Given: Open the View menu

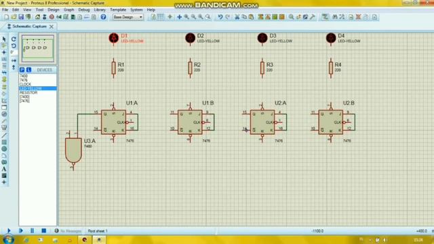Looking at the screenshot, I should click(27, 9).
